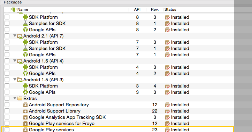The height and width of the screenshot is (132, 252).
Task: Collapse the Extras group
Action: click(15, 98)
